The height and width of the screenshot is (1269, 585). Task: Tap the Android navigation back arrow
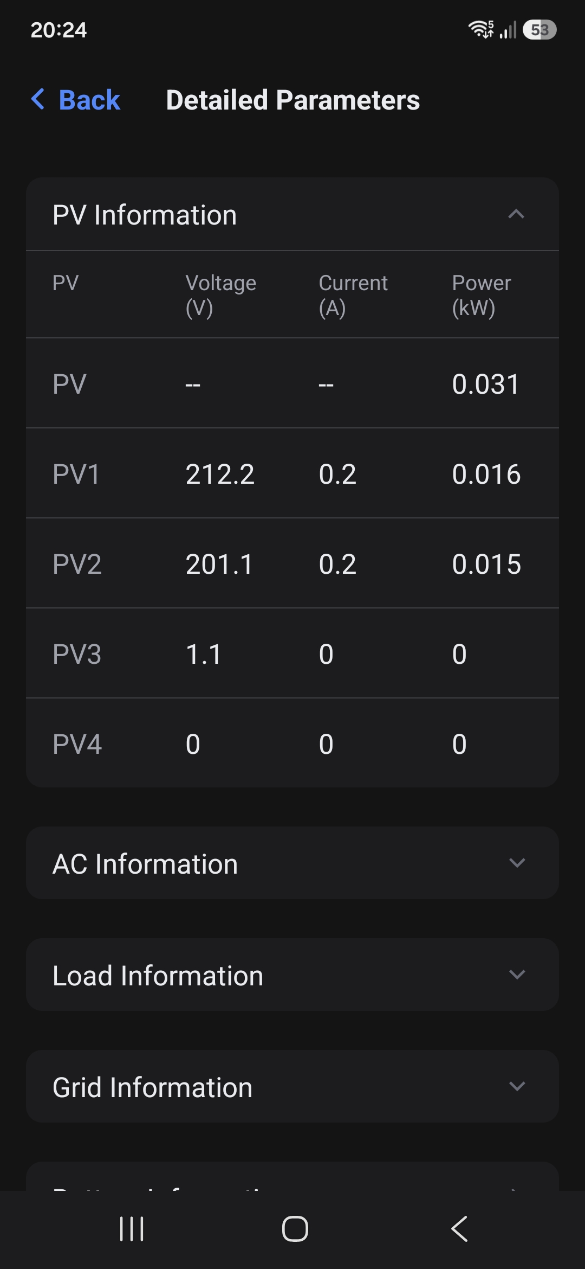pyautogui.click(x=459, y=1229)
